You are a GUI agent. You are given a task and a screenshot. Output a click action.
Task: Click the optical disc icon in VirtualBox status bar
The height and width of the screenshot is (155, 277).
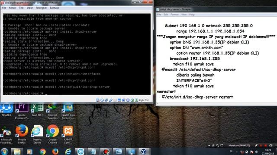tap(102, 100)
